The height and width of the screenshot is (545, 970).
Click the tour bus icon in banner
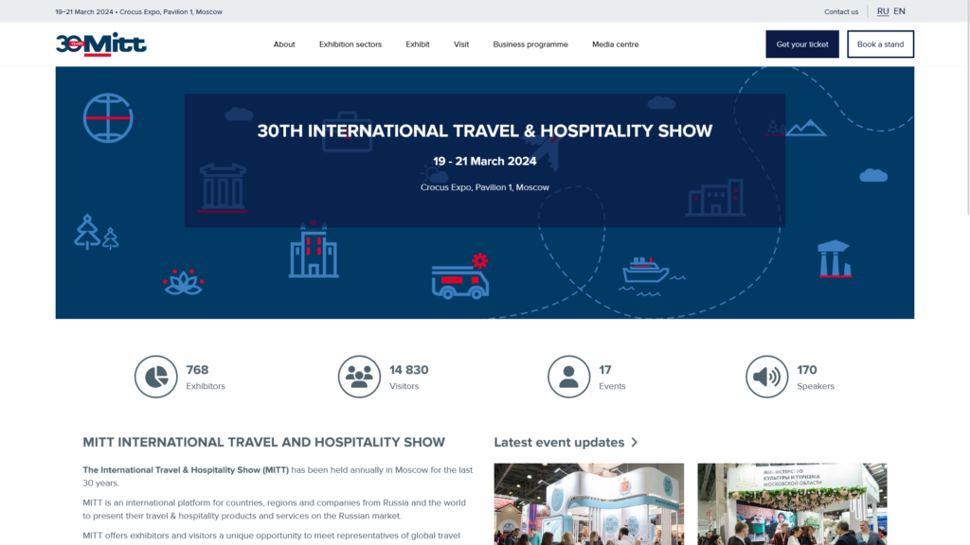461,277
